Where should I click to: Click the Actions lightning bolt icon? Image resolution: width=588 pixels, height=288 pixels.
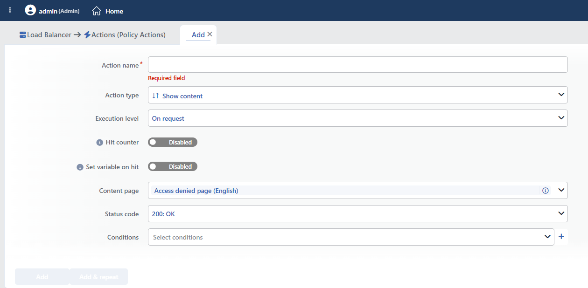point(87,34)
